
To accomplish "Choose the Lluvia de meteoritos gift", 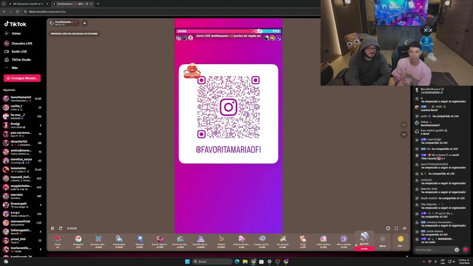I will (x=180, y=241).
